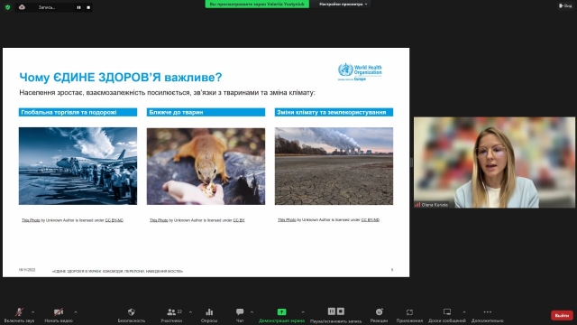Click the divider handle between slide and video

tap(411, 162)
